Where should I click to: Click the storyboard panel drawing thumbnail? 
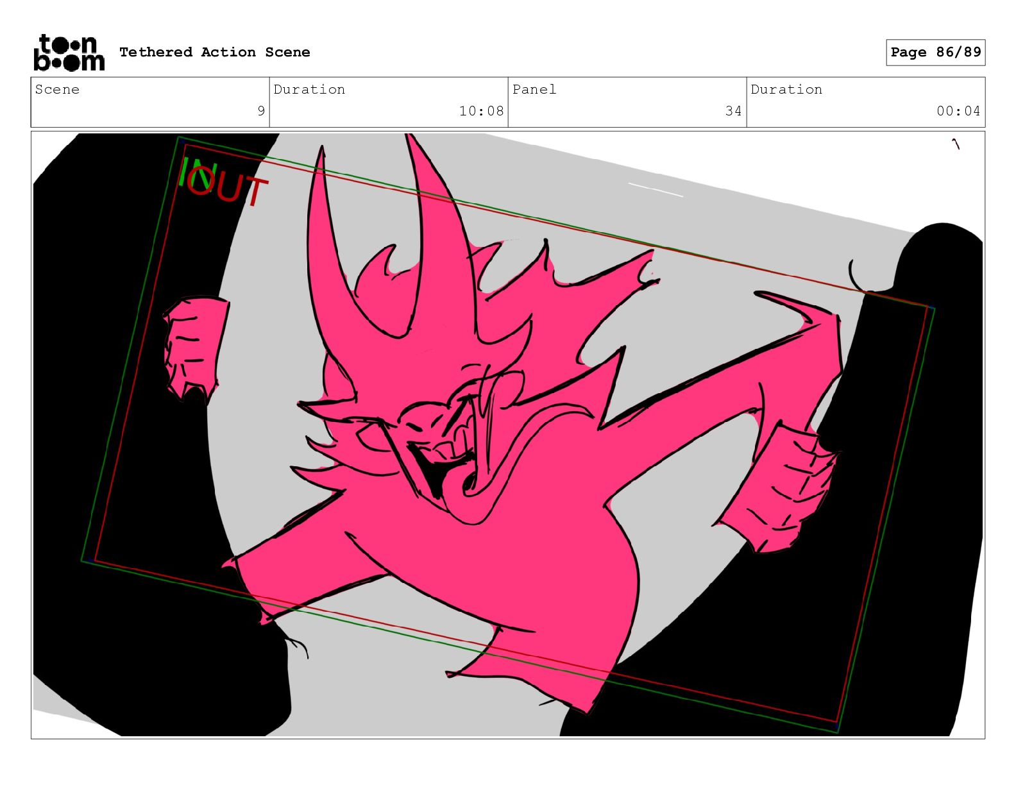pyautogui.click(x=508, y=435)
